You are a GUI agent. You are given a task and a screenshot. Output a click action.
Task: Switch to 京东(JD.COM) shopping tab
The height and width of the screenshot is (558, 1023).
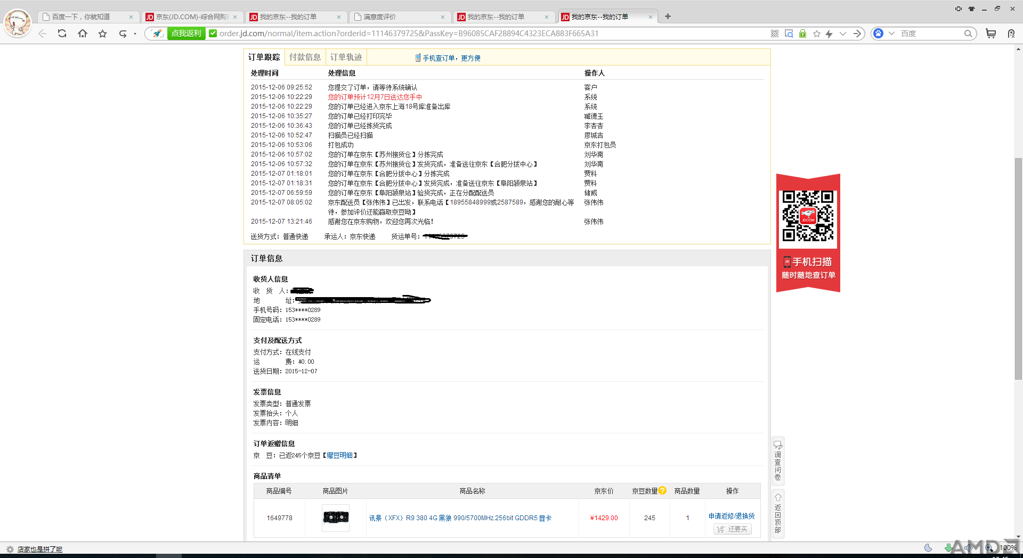tap(192, 17)
